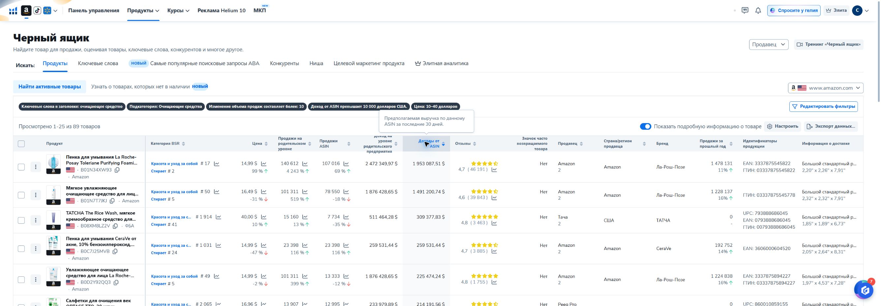Open reviews chart next to 46 191 reviews
Screen dimensions: 881x306
[x=494, y=169]
